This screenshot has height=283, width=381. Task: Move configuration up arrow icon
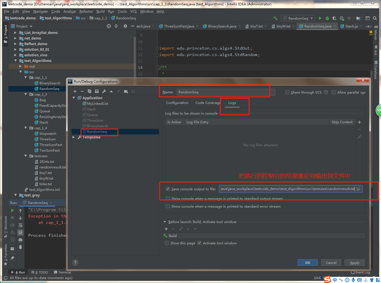coord(111,91)
